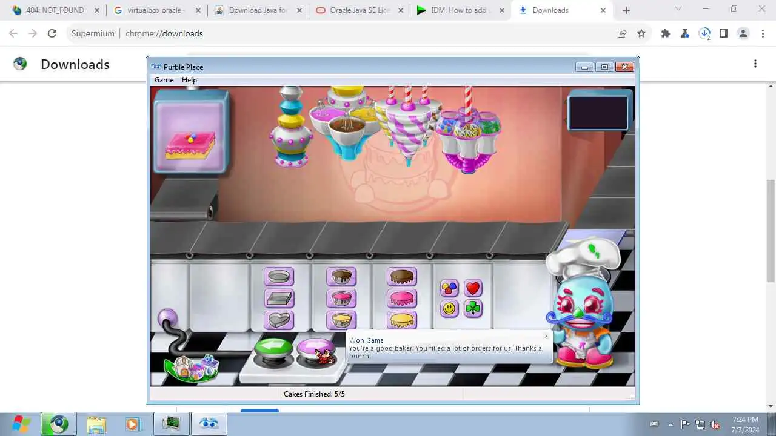Switch to the IDM How to add tab
The width and height of the screenshot is (776, 436).
[x=461, y=10]
